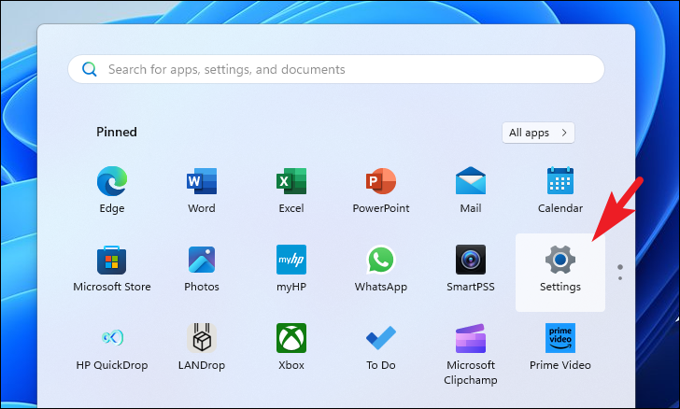Go to next pinned page using dots
This screenshot has height=409, width=680.
620,278
